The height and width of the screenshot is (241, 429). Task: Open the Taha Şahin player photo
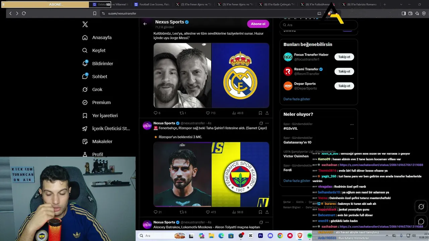[182, 174]
